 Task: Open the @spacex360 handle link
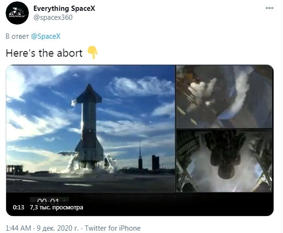pyautogui.click(x=53, y=17)
